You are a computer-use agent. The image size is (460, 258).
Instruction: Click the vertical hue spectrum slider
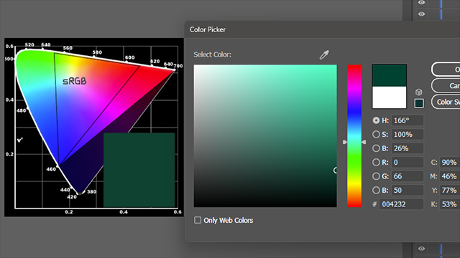[354, 136]
